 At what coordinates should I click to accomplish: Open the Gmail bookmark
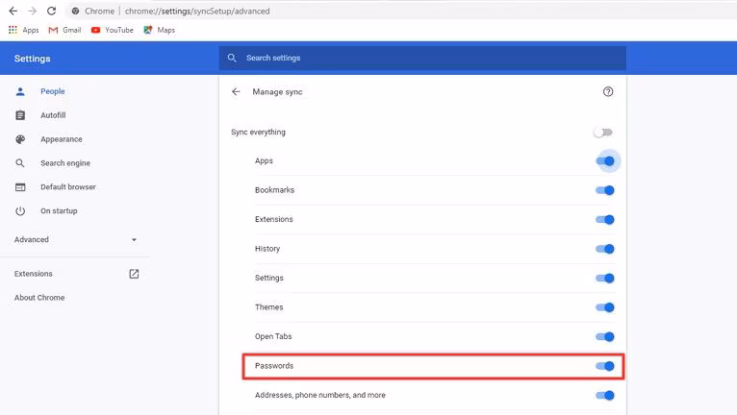click(x=64, y=30)
